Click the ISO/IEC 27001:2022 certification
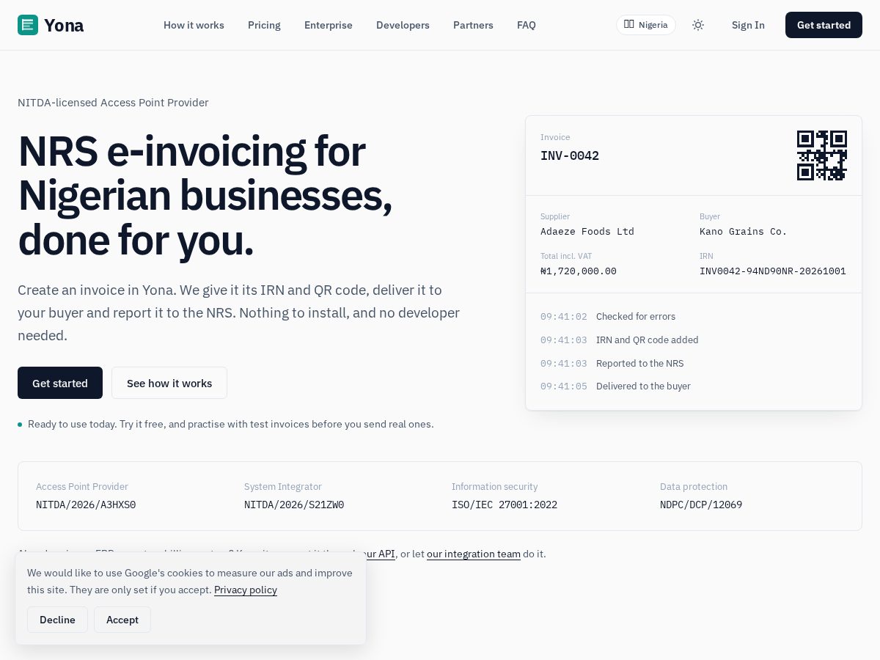Viewport: 880px width, 660px height. pyautogui.click(x=505, y=505)
